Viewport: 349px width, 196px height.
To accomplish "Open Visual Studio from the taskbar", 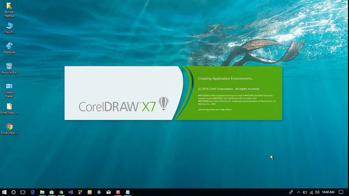I will (x=70, y=192).
